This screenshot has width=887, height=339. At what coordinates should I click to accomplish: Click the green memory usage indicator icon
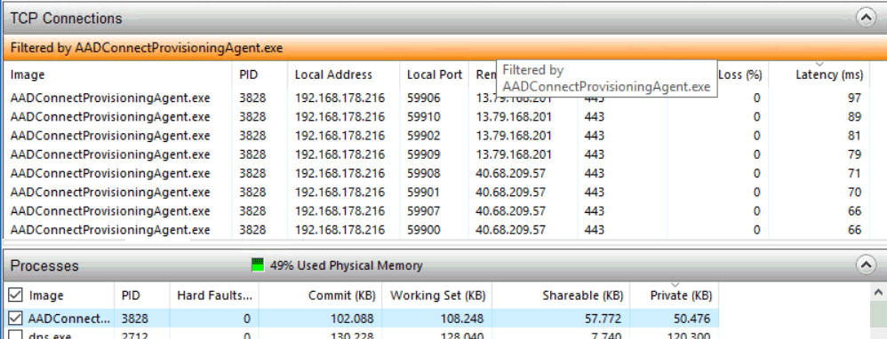(258, 265)
